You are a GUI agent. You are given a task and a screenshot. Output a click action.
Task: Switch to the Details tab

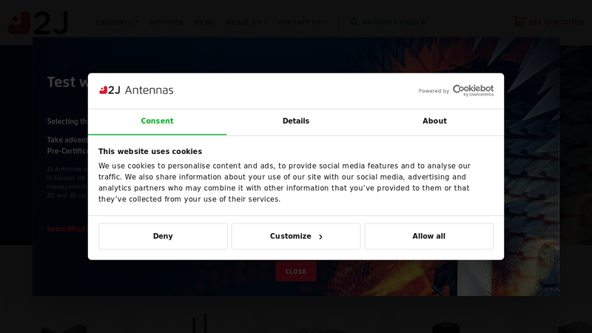(295, 121)
